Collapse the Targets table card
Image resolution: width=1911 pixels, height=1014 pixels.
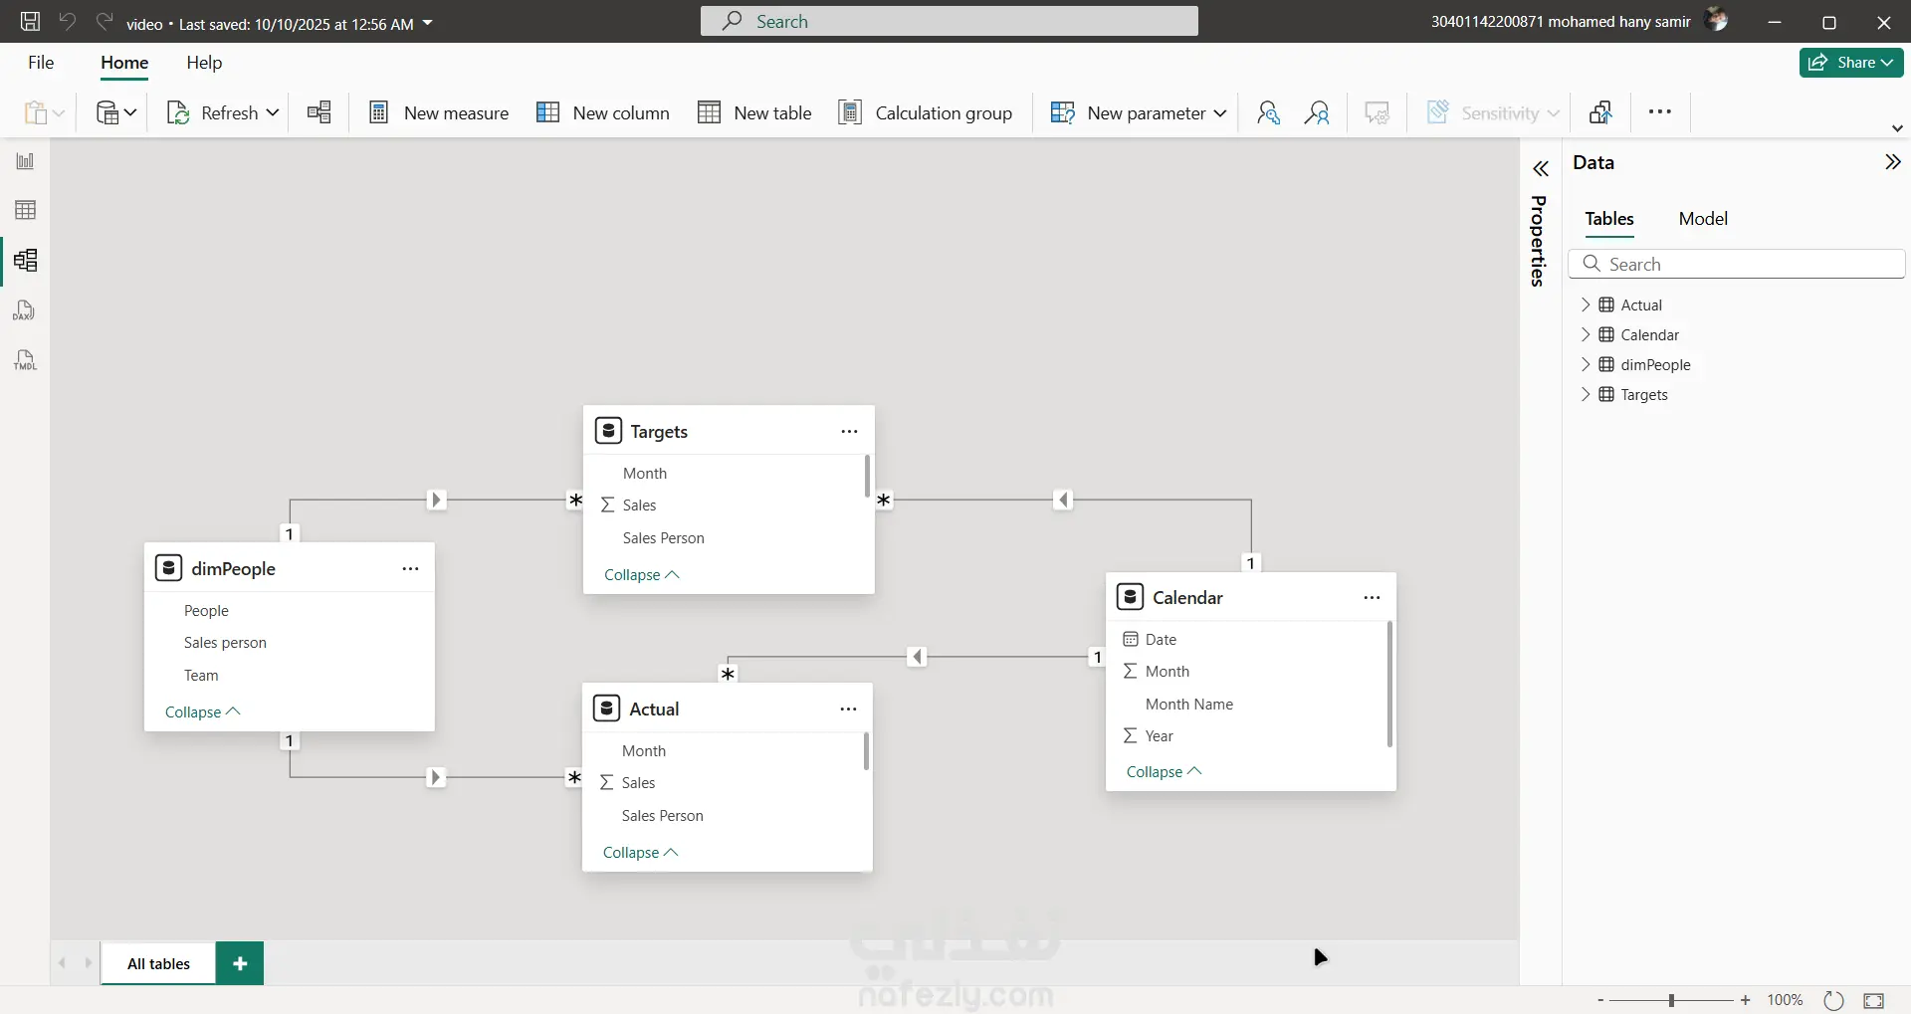(x=641, y=575)
